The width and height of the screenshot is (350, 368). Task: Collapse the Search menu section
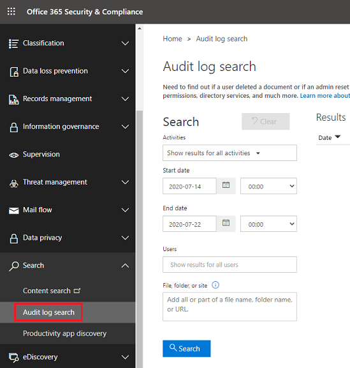click(126, 266)
